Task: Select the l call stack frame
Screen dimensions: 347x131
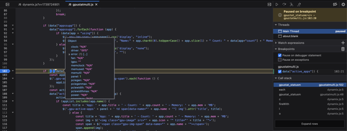Action: 310,109
